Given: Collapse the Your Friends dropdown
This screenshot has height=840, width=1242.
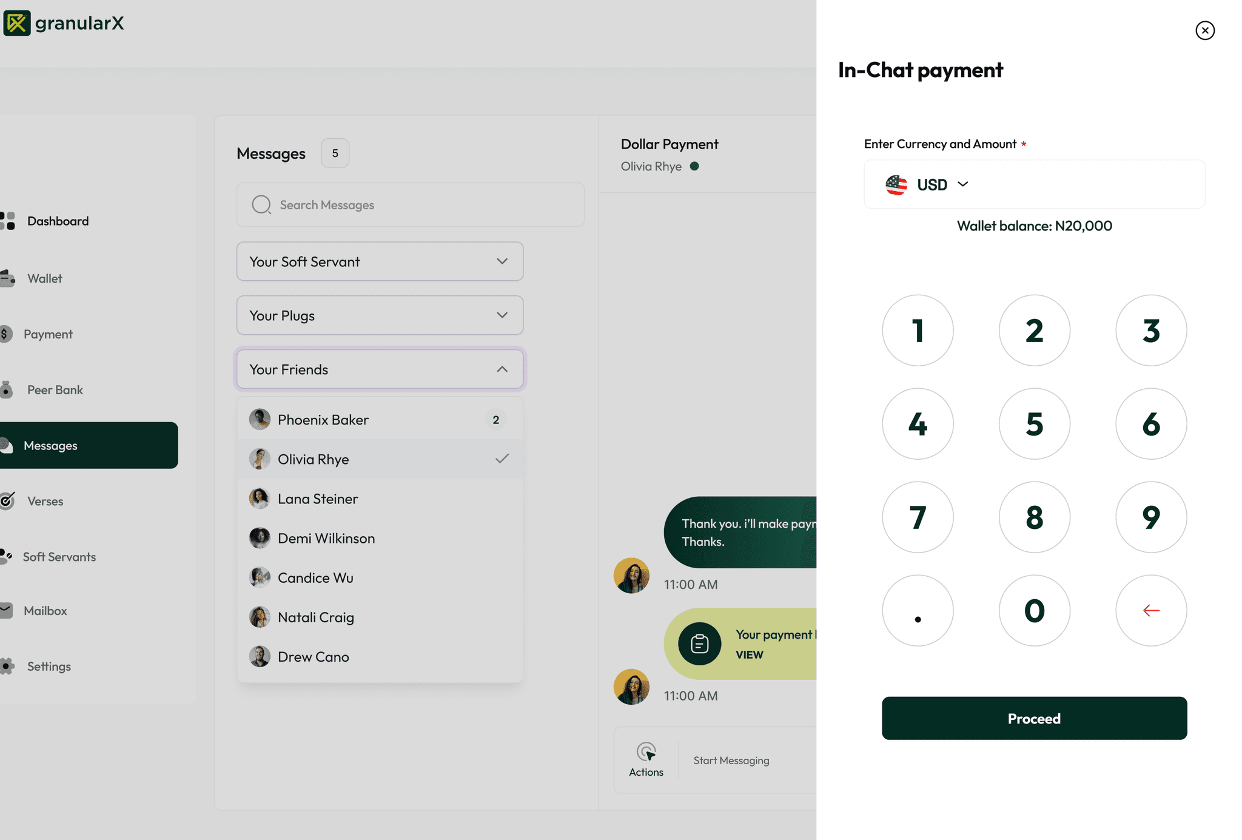Looking at the screenshot, I should (380, 369).
